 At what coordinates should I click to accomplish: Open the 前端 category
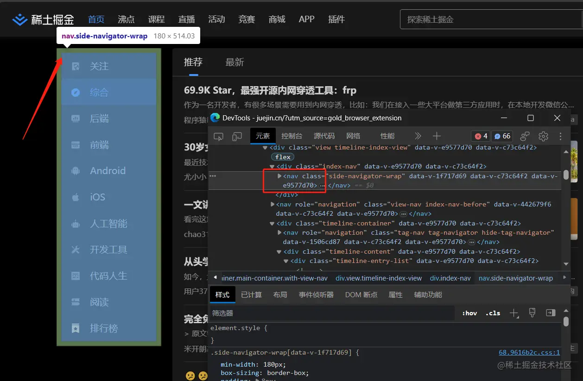click(x=109, y=145)
